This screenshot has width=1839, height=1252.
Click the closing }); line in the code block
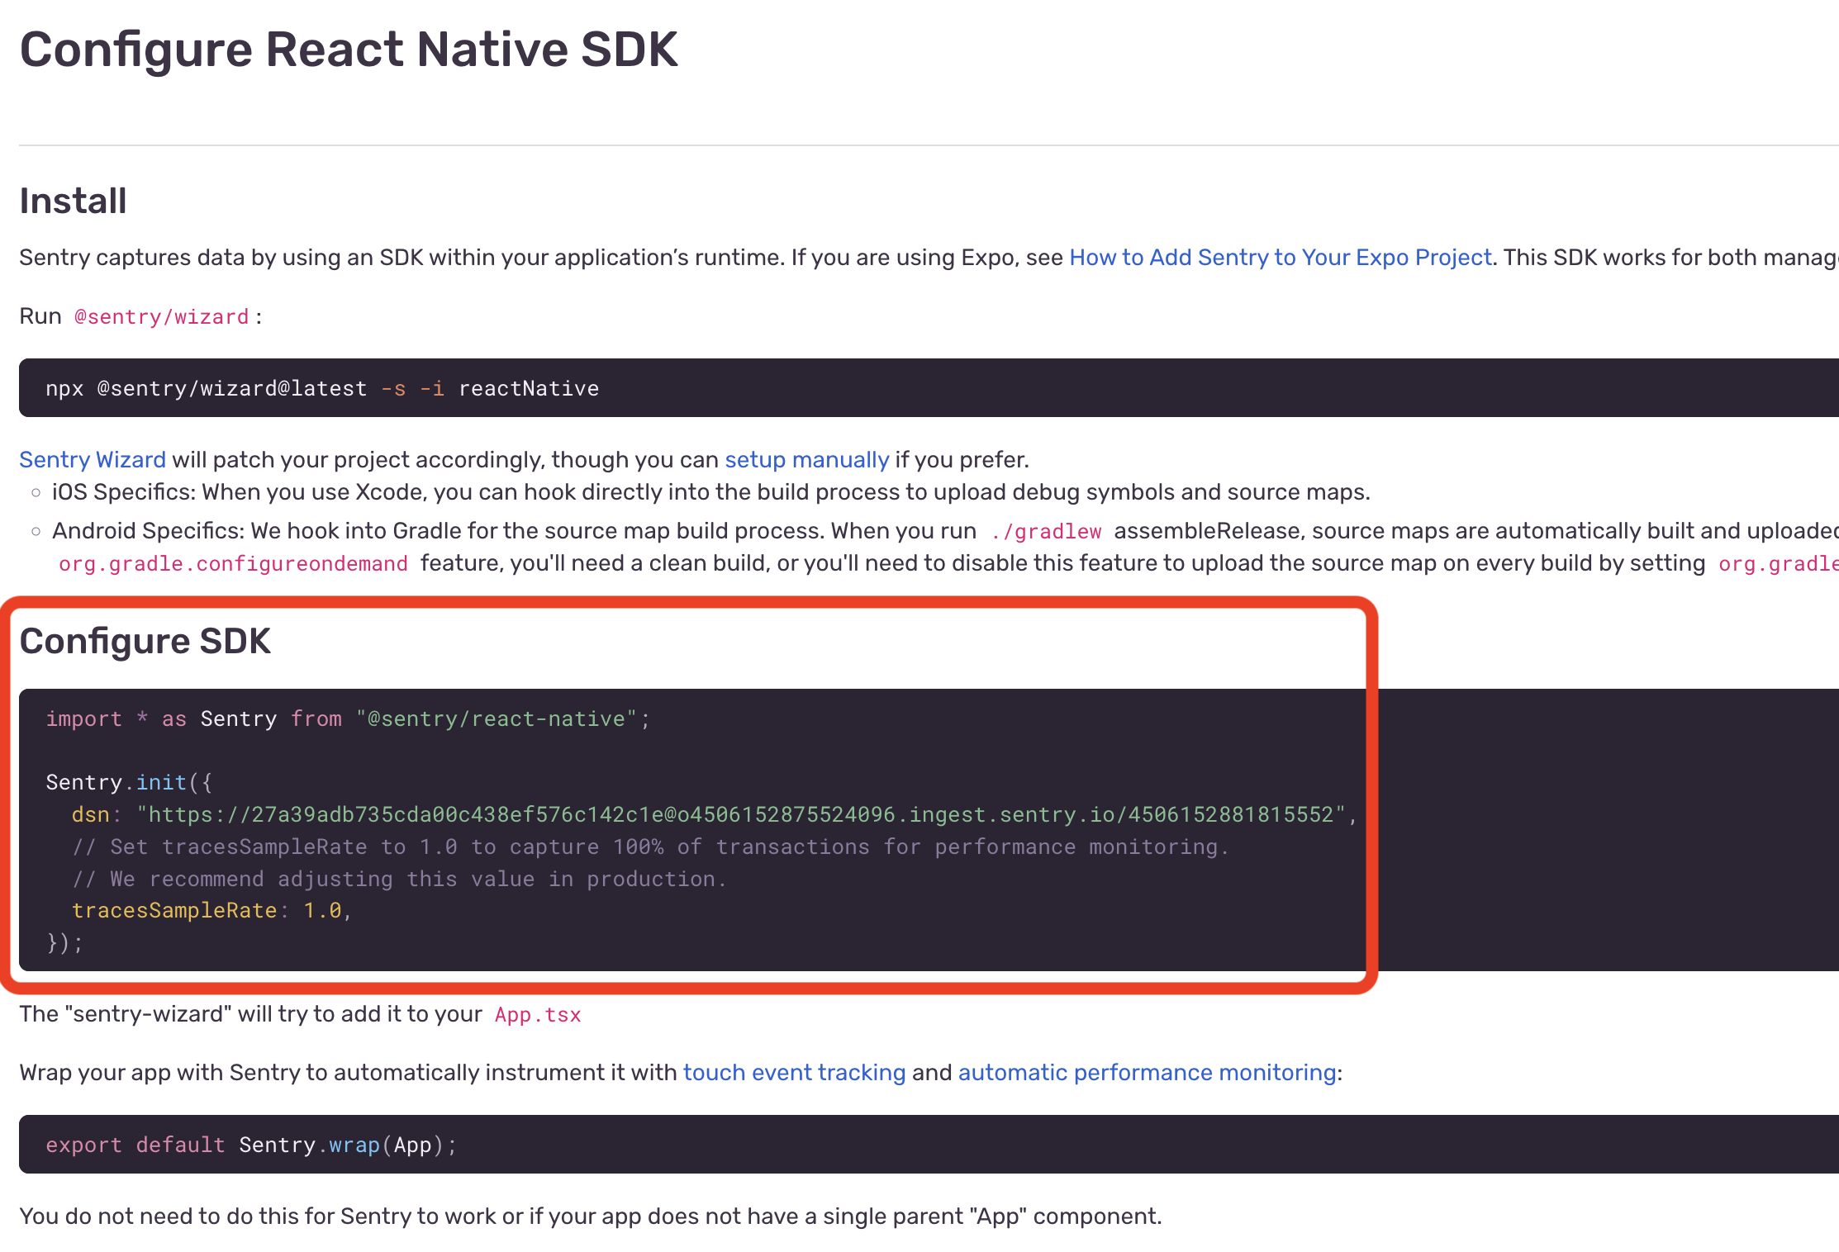[64, 943]
